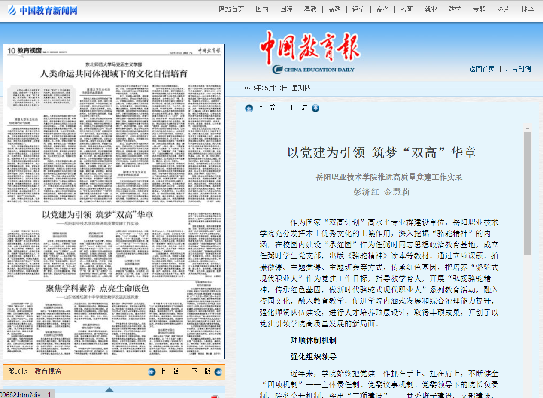Click the next article (下一篇) arrow icon
Image resolution: width=543 pixels, height=398 pixels.
pos(315,108)
